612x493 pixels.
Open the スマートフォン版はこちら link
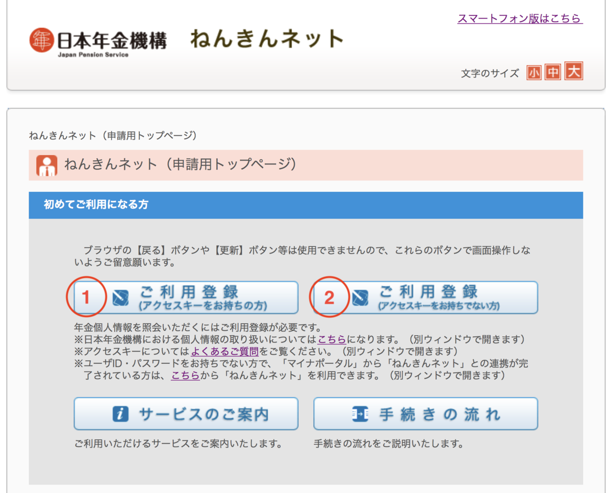pyautogui.click(x=520, y=19)
